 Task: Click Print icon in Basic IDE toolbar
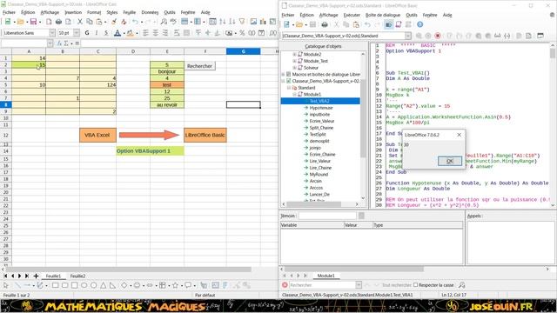pyautogui.click(x=325, y=24)
